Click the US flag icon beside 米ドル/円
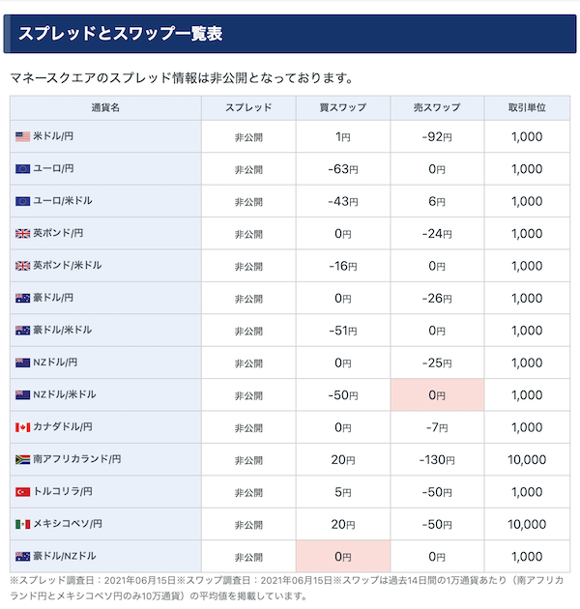580x609 pixels. click(22, 136)
